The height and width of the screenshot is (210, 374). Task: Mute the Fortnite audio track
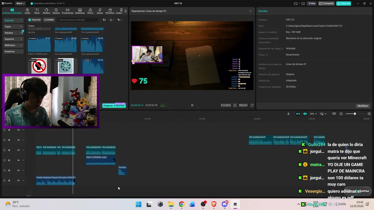tap(18, 170)
